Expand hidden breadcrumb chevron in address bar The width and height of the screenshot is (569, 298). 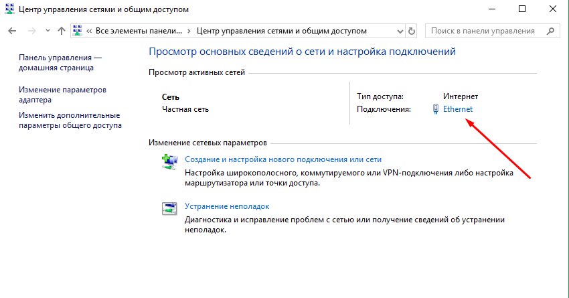tap(89, 31)
